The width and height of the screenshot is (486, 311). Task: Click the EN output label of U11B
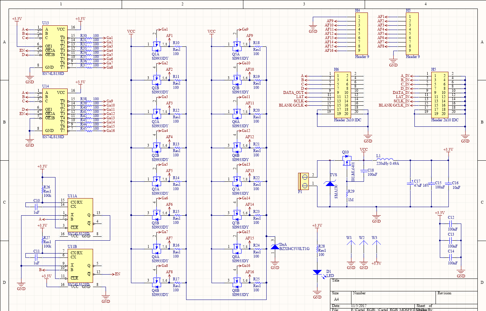coord(117,274)
